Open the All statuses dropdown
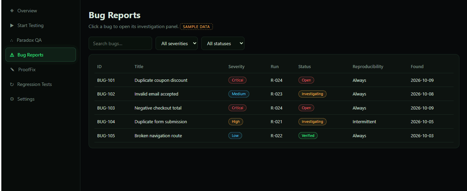Screen dimensions: 467x191 pos(223,43)
